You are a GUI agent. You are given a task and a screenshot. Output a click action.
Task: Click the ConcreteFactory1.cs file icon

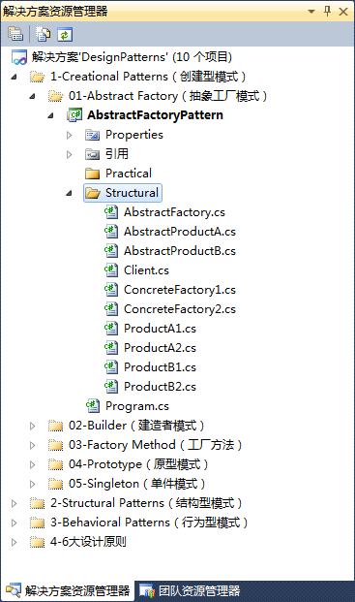111,290
